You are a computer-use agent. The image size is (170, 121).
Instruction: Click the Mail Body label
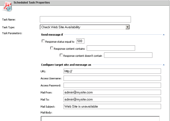click(46, 113)
